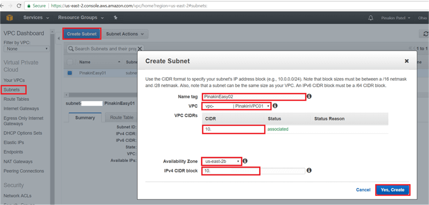Click the Search Subnets search box
This screenshot has height=205, width=429.
[105, 49]
